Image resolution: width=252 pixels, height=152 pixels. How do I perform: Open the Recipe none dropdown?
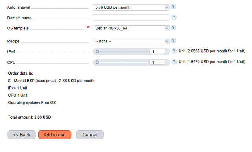point(131,41)
